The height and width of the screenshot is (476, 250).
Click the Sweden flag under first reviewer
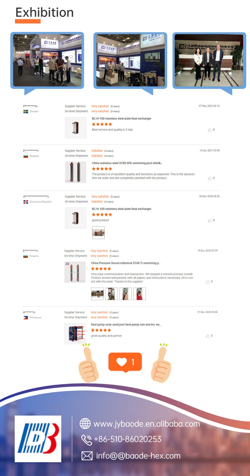26,111
